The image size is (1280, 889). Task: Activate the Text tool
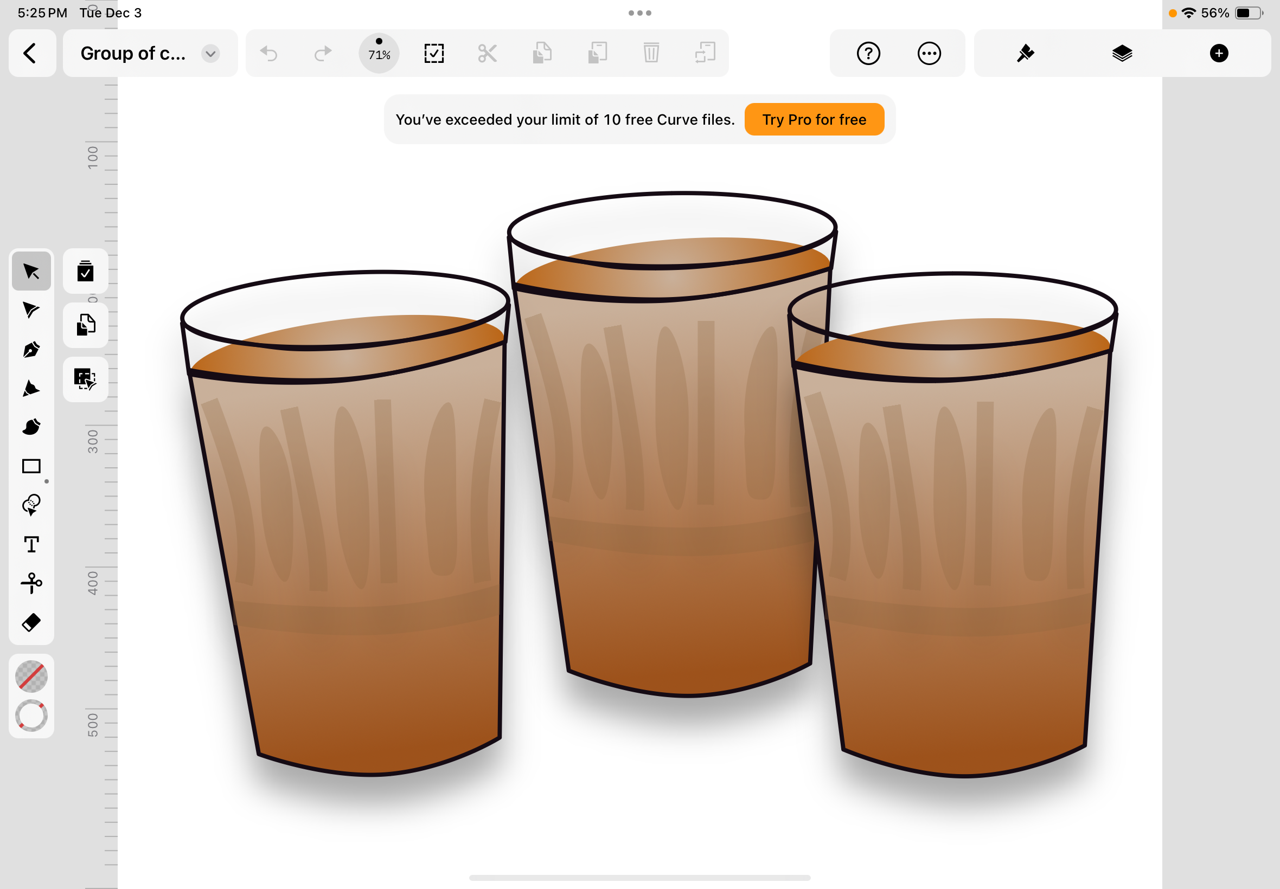[x=31, y=544]
